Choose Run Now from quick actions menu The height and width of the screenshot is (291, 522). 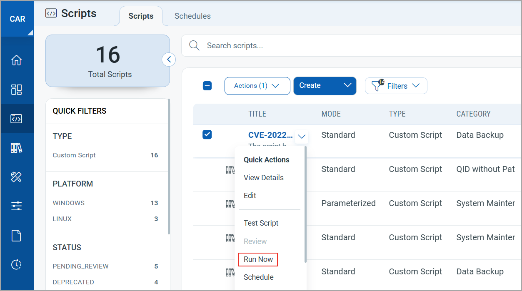pyautogui.click(x=258, y=259)
